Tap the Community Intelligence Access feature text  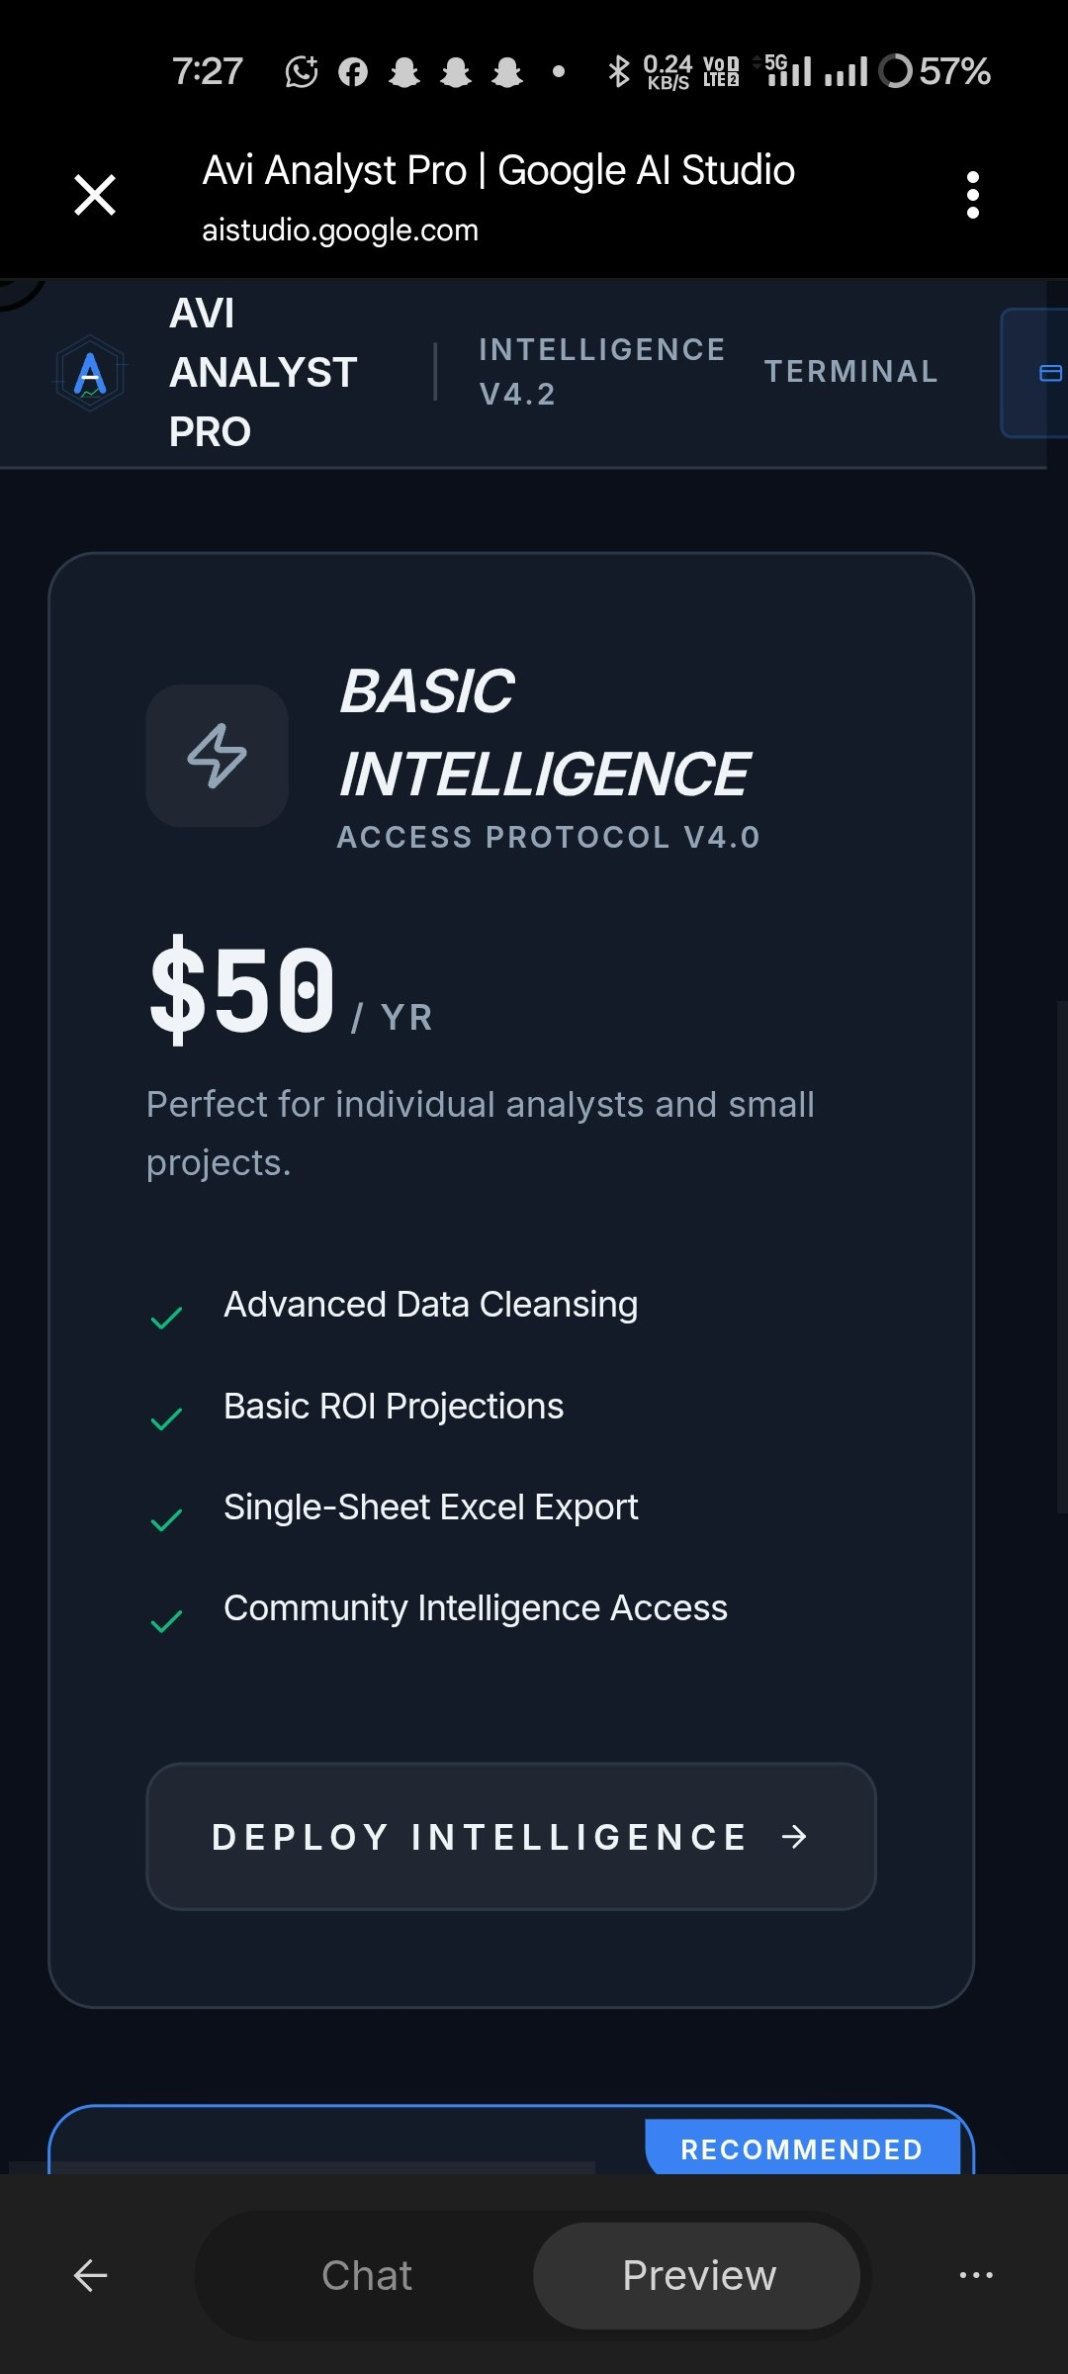pyautogui.click(x=475, y=1608)
